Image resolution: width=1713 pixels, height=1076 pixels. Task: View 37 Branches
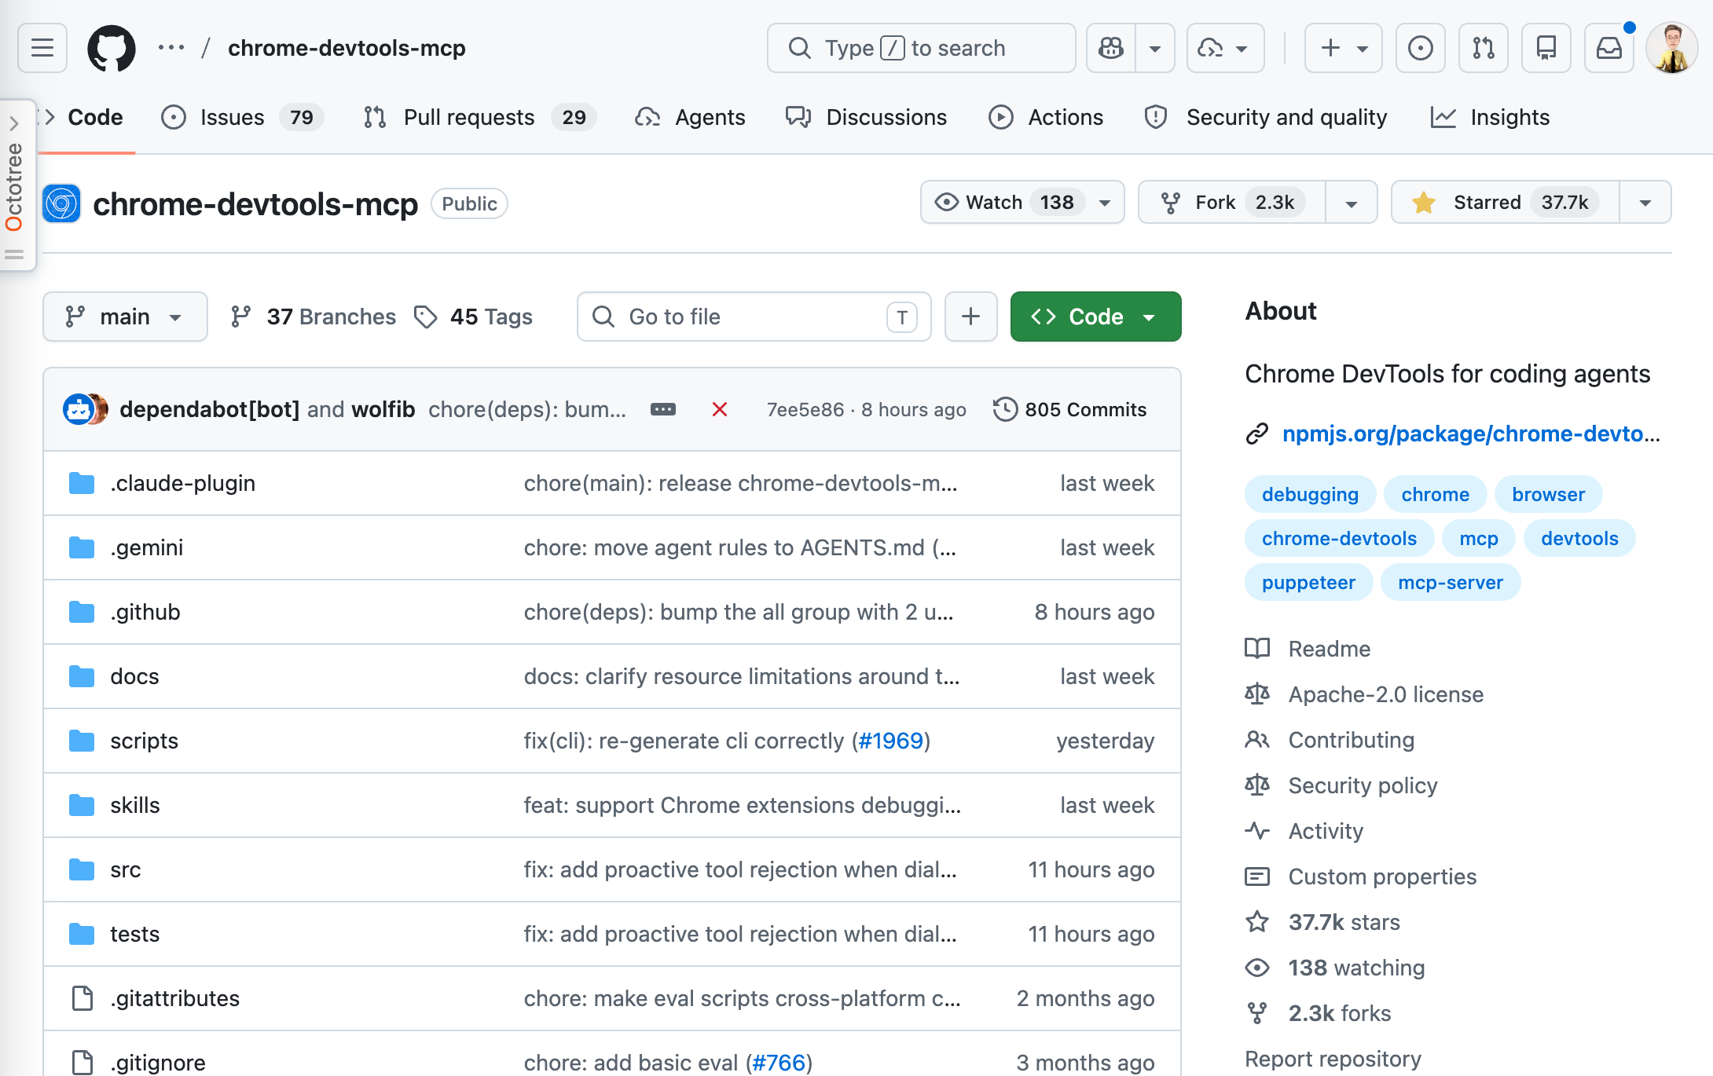(x=314, y=317)
